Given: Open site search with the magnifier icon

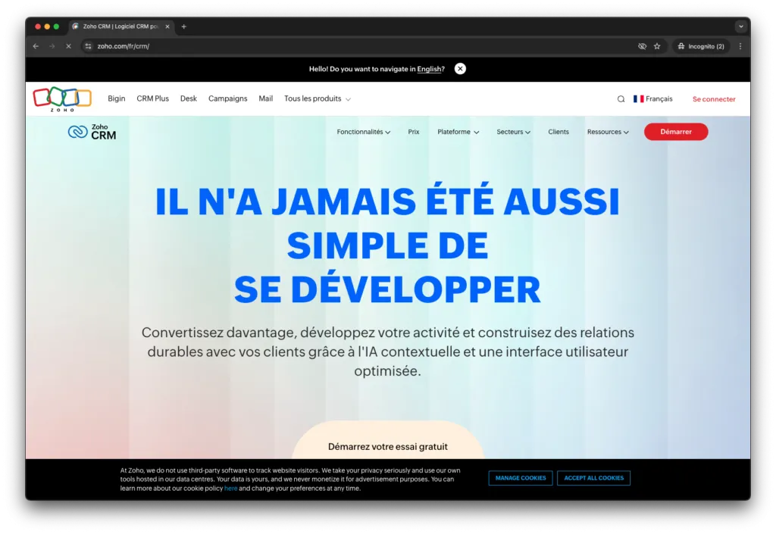Looking at the screenshot, I should click(621, 98).
